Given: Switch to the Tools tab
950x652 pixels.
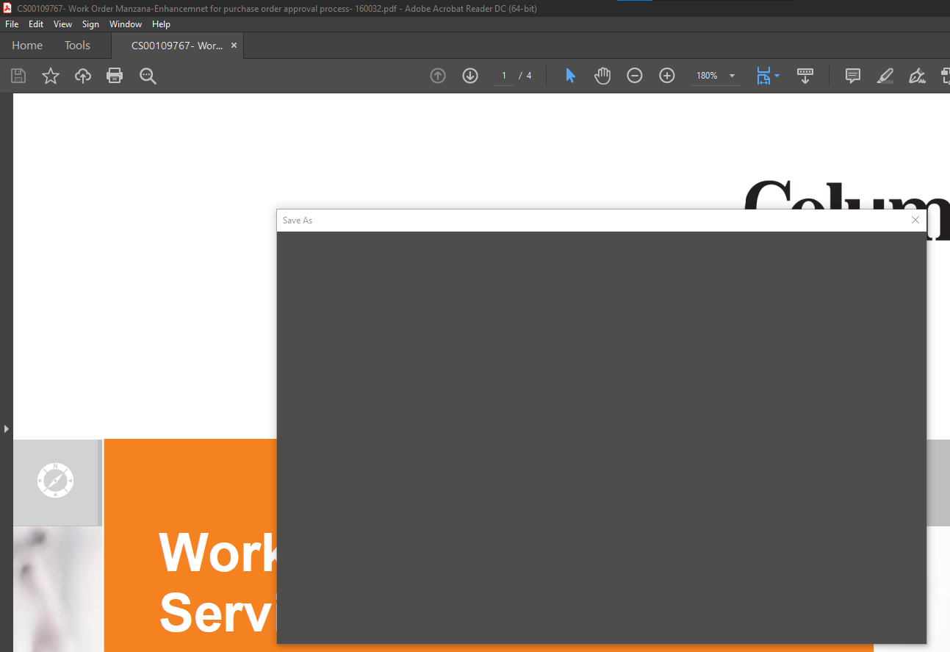Looking at the screenshot, I should 77,46.
